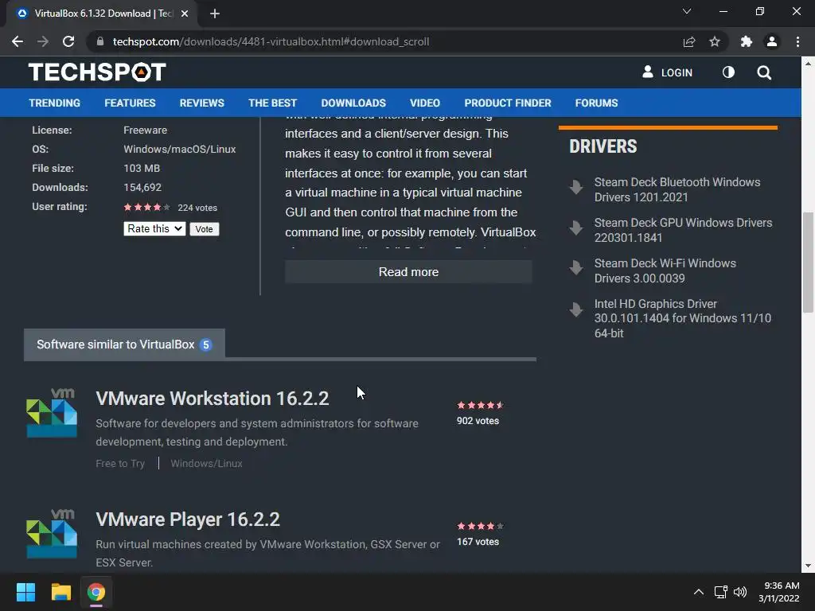815x611 pixels.
Task: Click download arrow beside Steam Deck GPU drivers
Action: pyautogui.click(x=576, y=227)
